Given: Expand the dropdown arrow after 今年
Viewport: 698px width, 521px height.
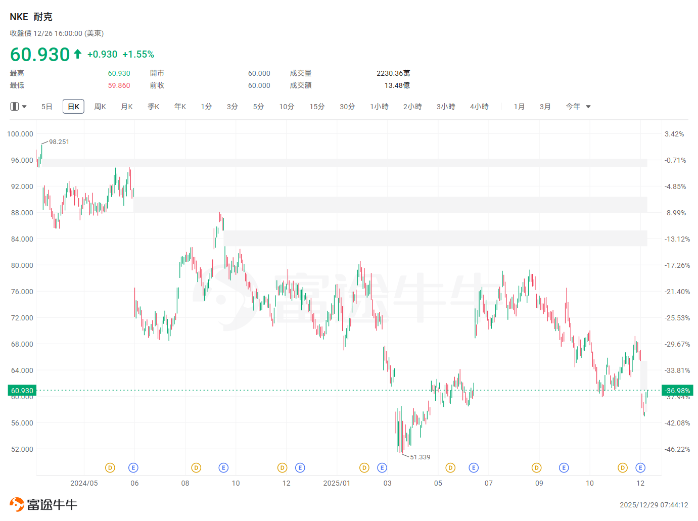Looking at the screenshot, I should pos(588,107).
